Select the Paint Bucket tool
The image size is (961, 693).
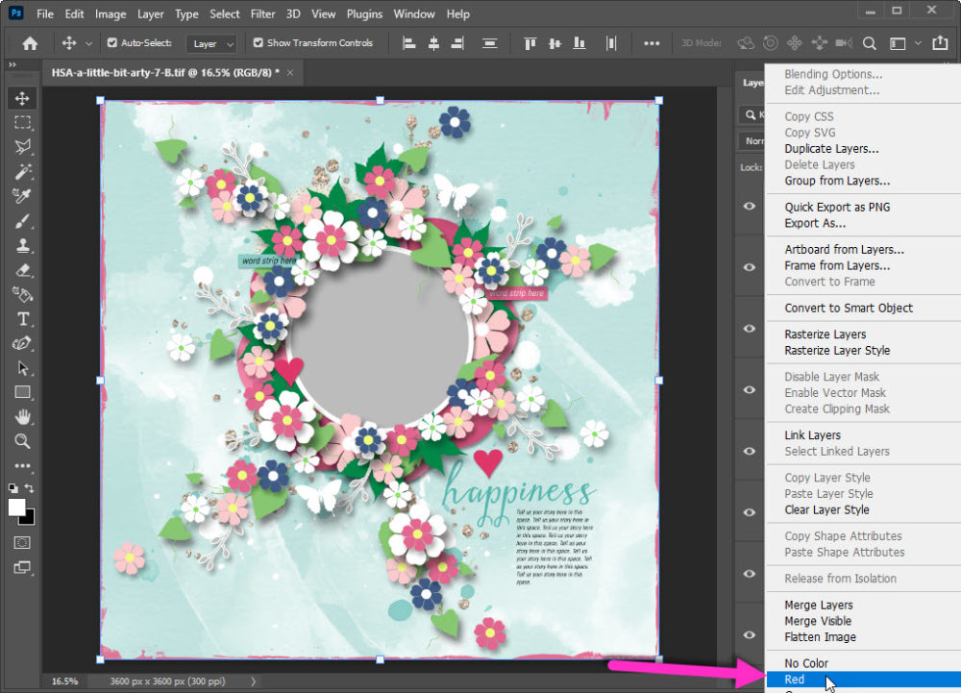point(23,294)
